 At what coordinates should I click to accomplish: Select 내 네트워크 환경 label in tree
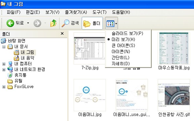coord(30,70)
